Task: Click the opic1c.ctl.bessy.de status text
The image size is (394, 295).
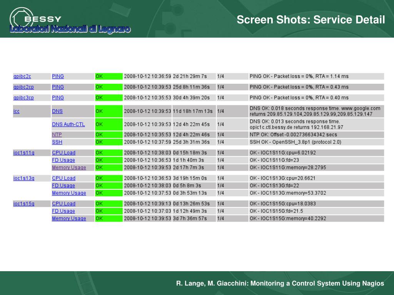Action: (297, 124)
